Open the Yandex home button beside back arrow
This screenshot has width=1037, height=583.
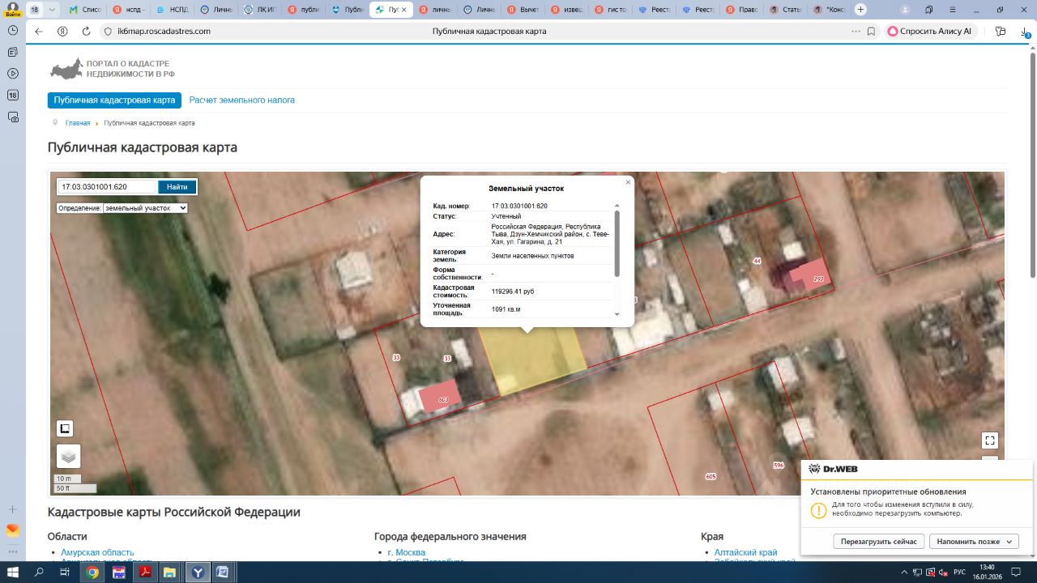coord(62,32)
